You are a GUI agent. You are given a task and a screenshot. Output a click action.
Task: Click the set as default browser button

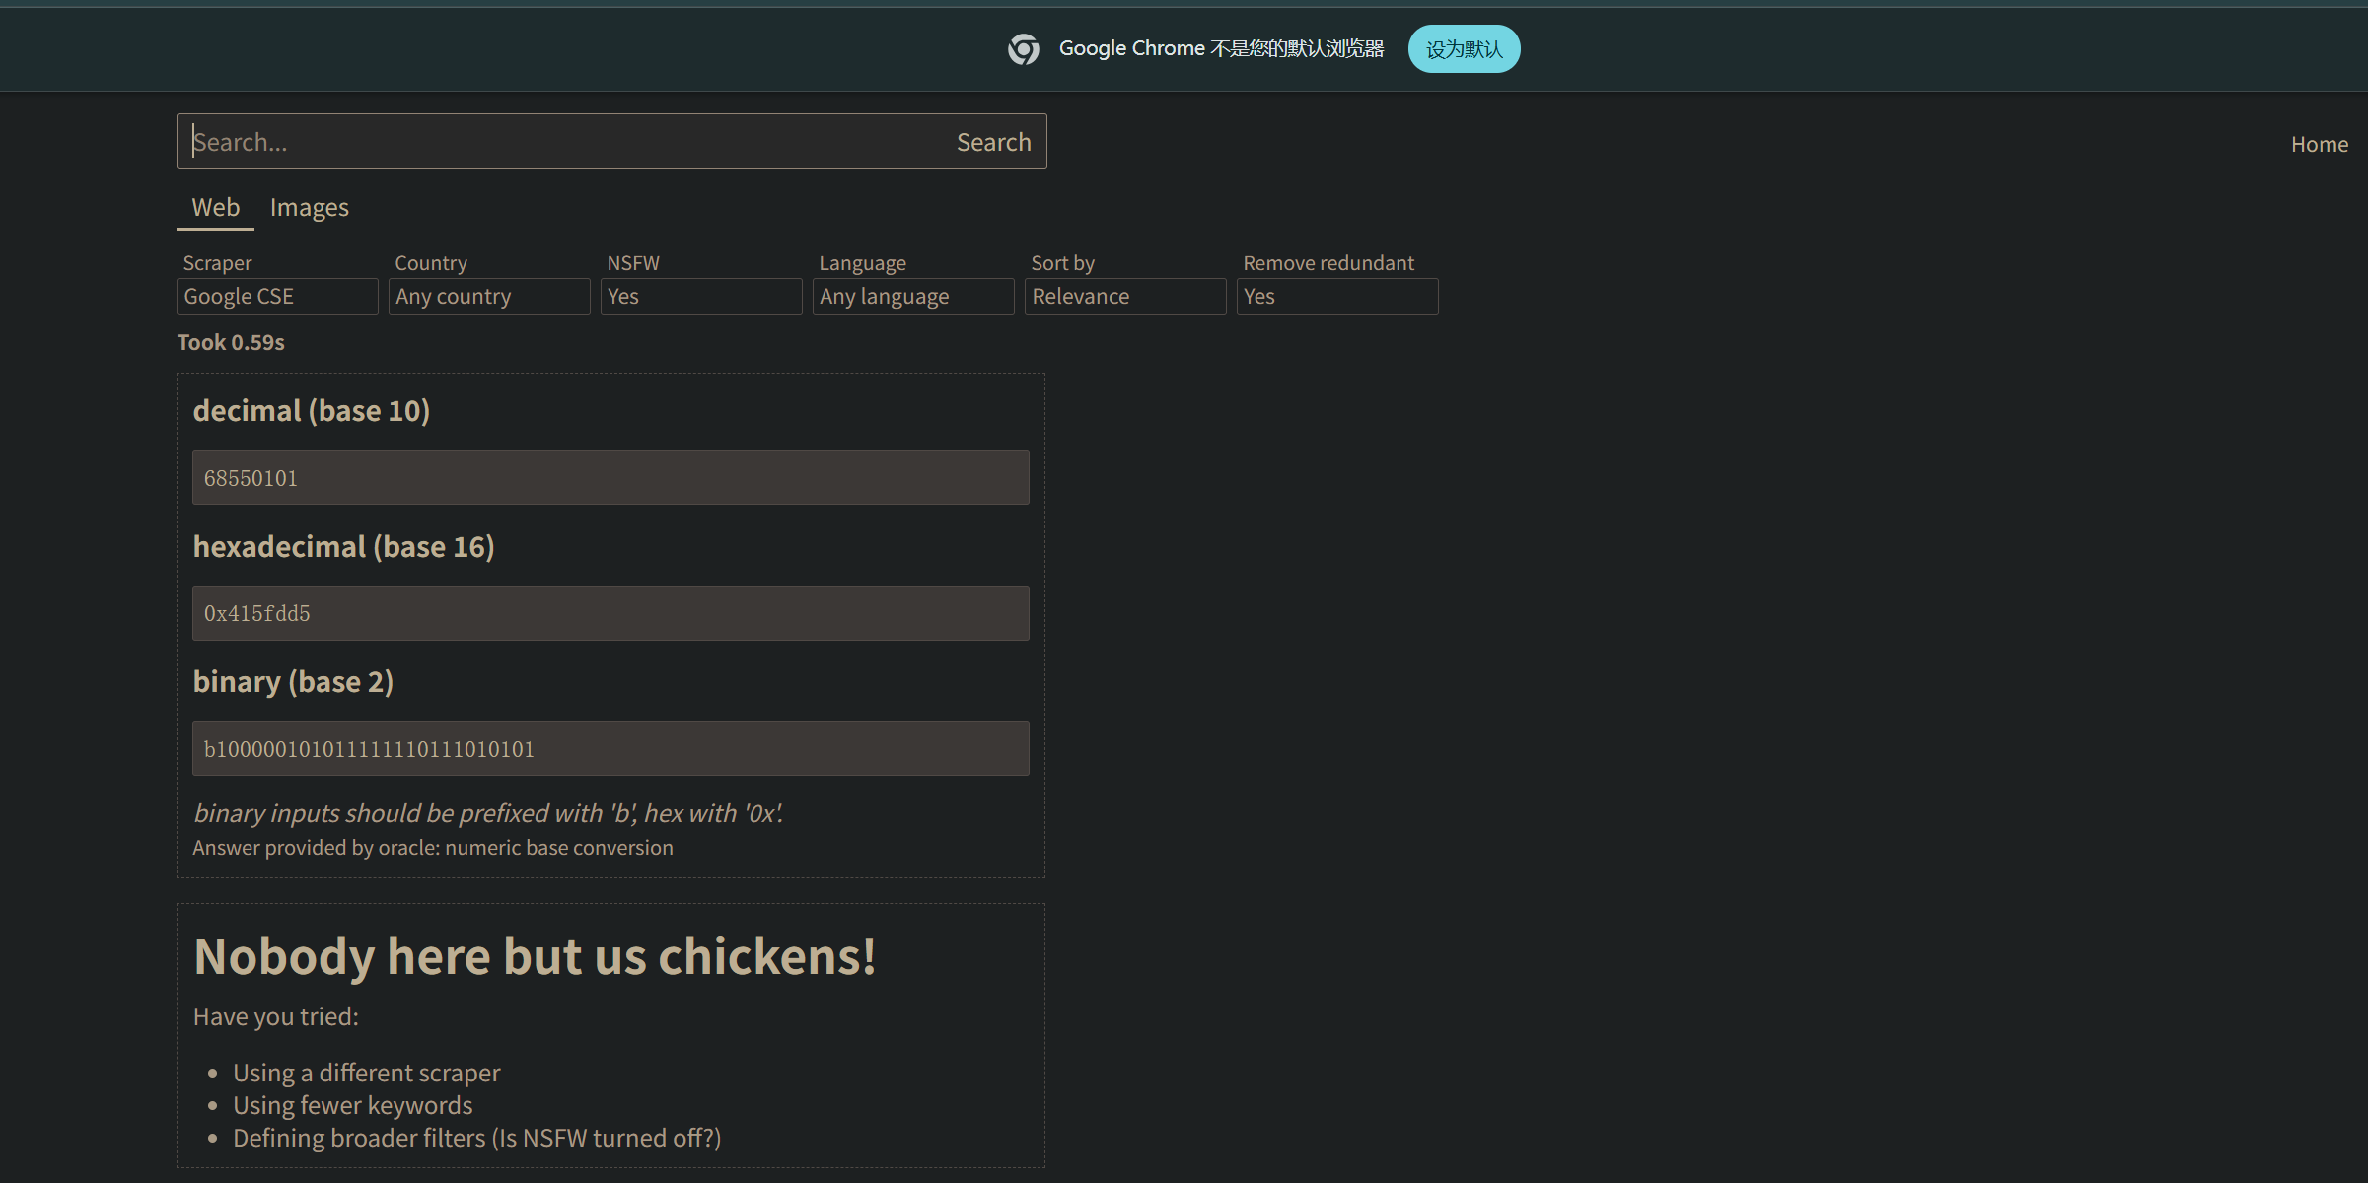pyautogui.click(x=1464, y=48)
